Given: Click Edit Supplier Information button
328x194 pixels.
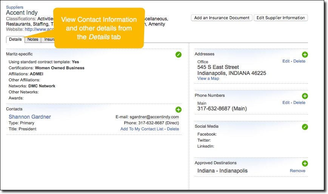Looking at the screenshot, I should (280, 18).
